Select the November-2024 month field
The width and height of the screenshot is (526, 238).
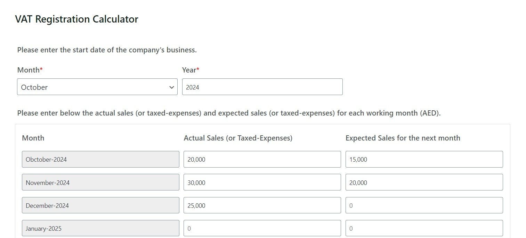100,182
